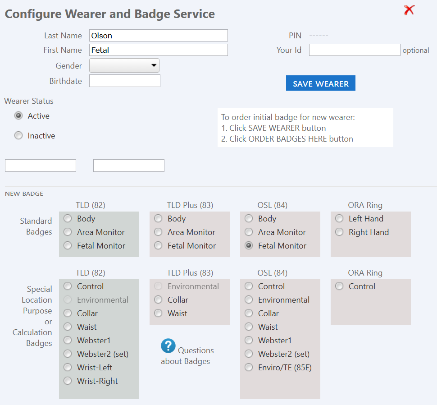Choose TLD Plus (83) Area Monitor badge

(158, 232)
